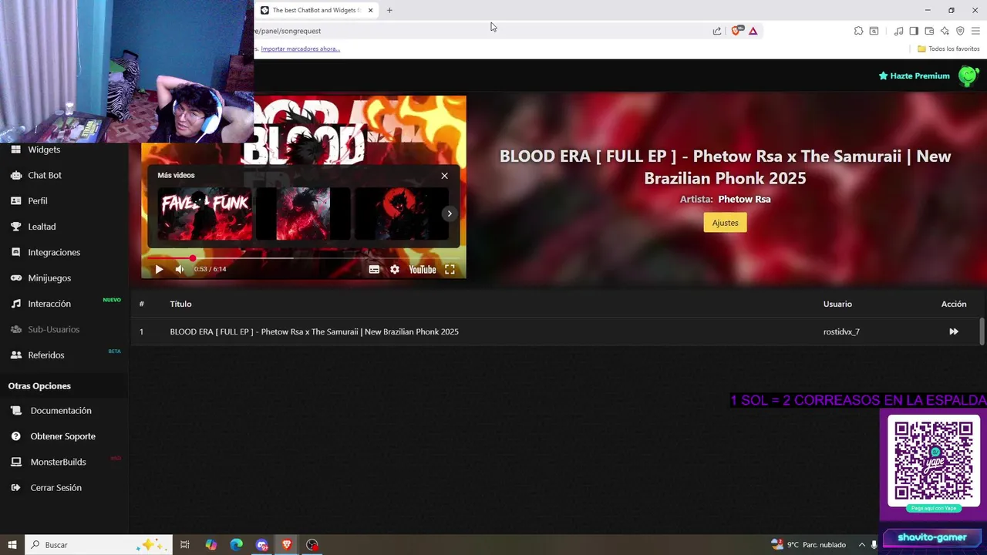Viewport: 987px width, 555px height.
Task: Click the Ajustes button
Action: click(725, 223)
